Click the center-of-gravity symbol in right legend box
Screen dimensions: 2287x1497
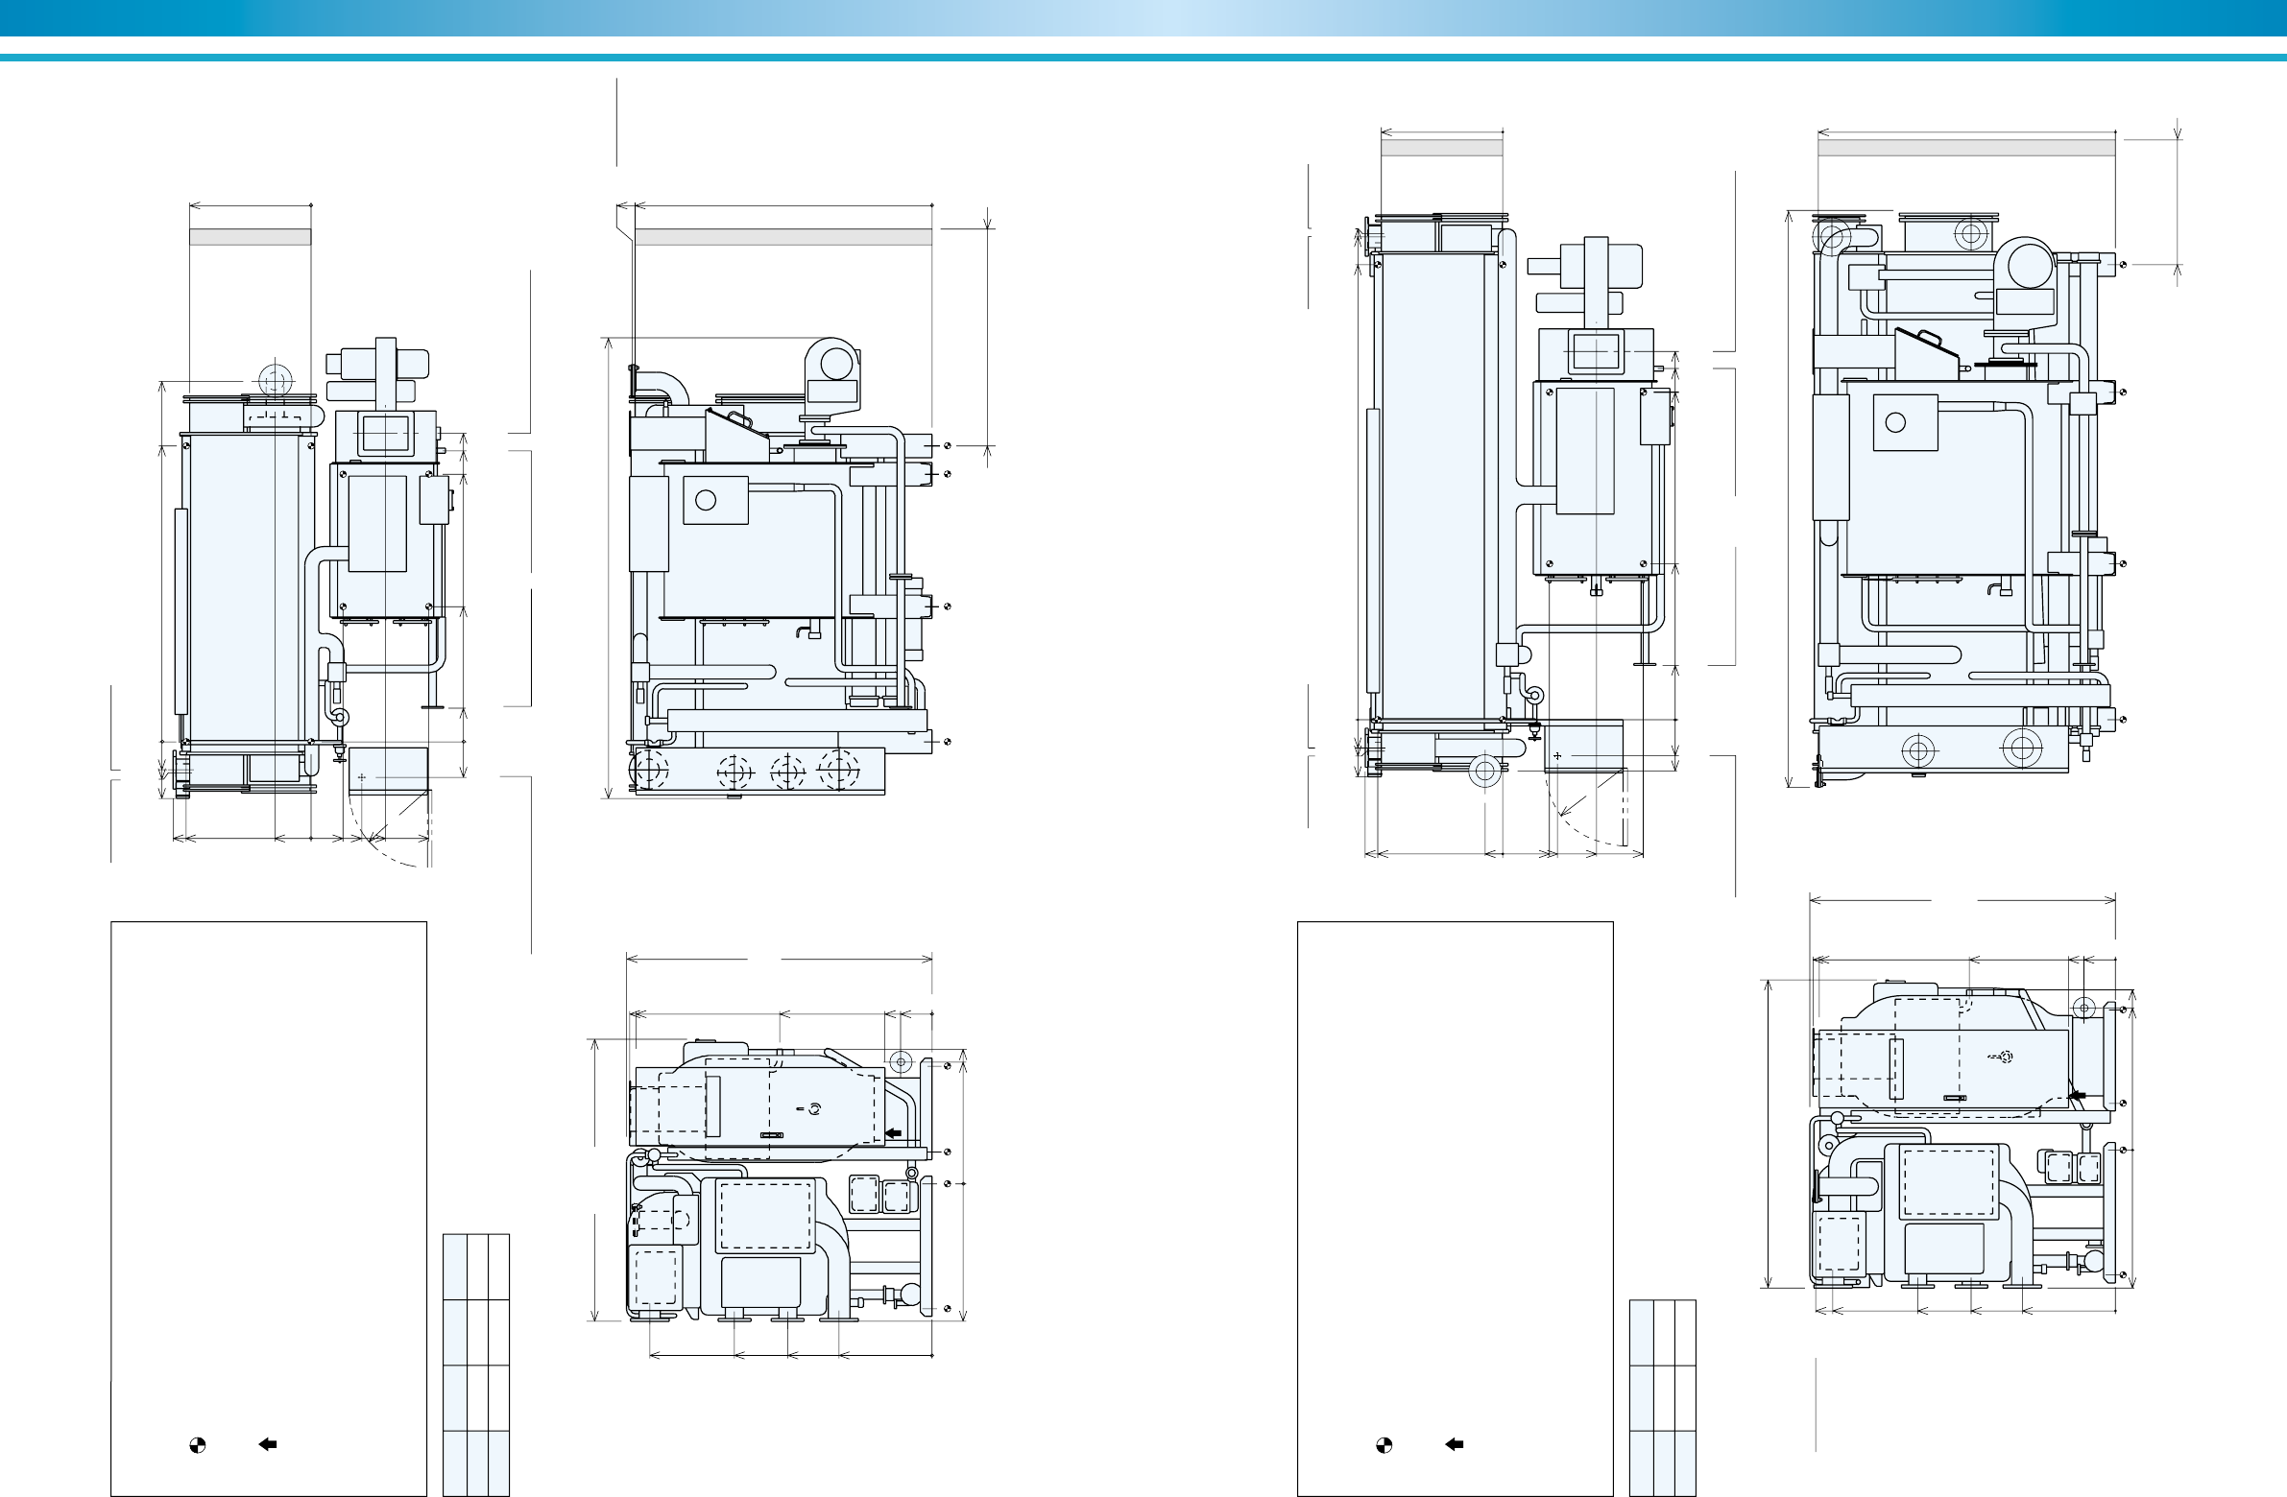(1384, 1444)
